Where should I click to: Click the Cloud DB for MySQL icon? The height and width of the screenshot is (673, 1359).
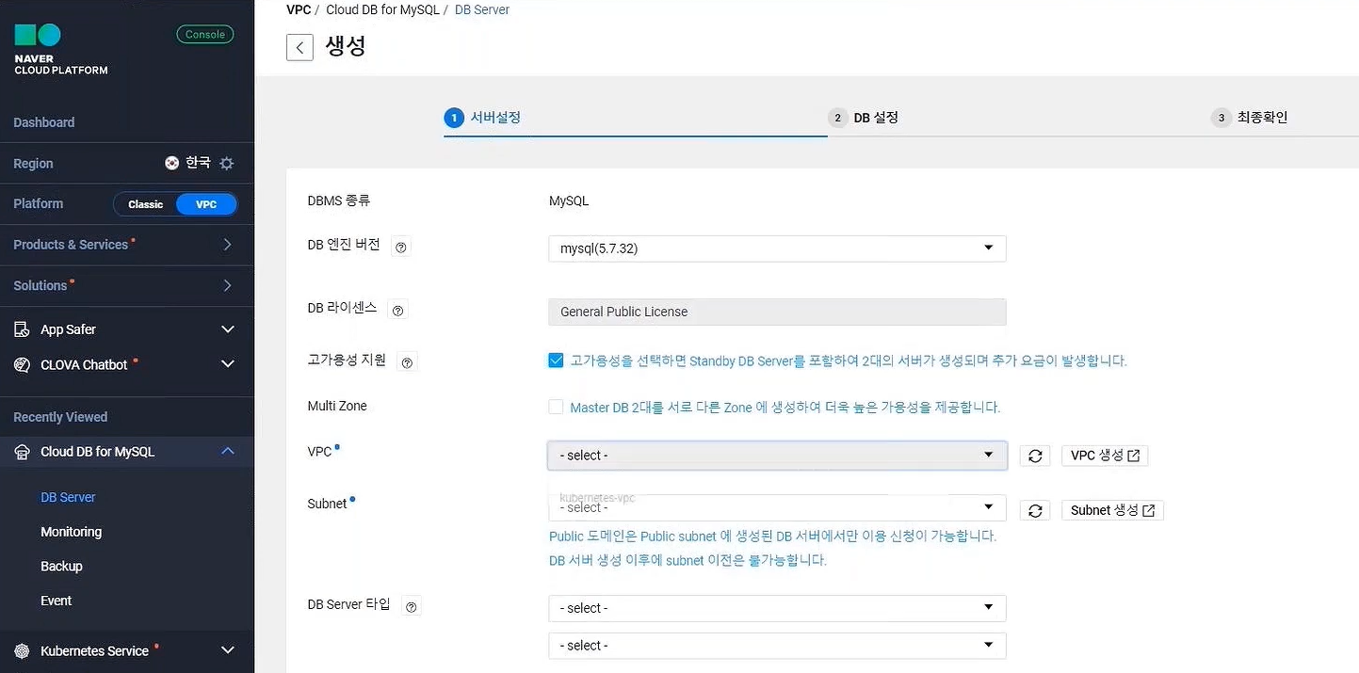coord(22,452)
